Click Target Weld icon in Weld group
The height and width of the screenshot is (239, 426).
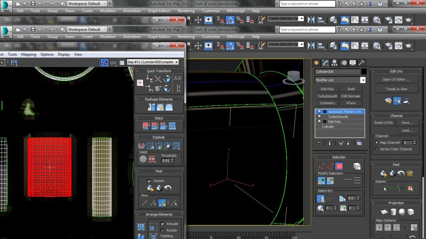coord(143,159)
